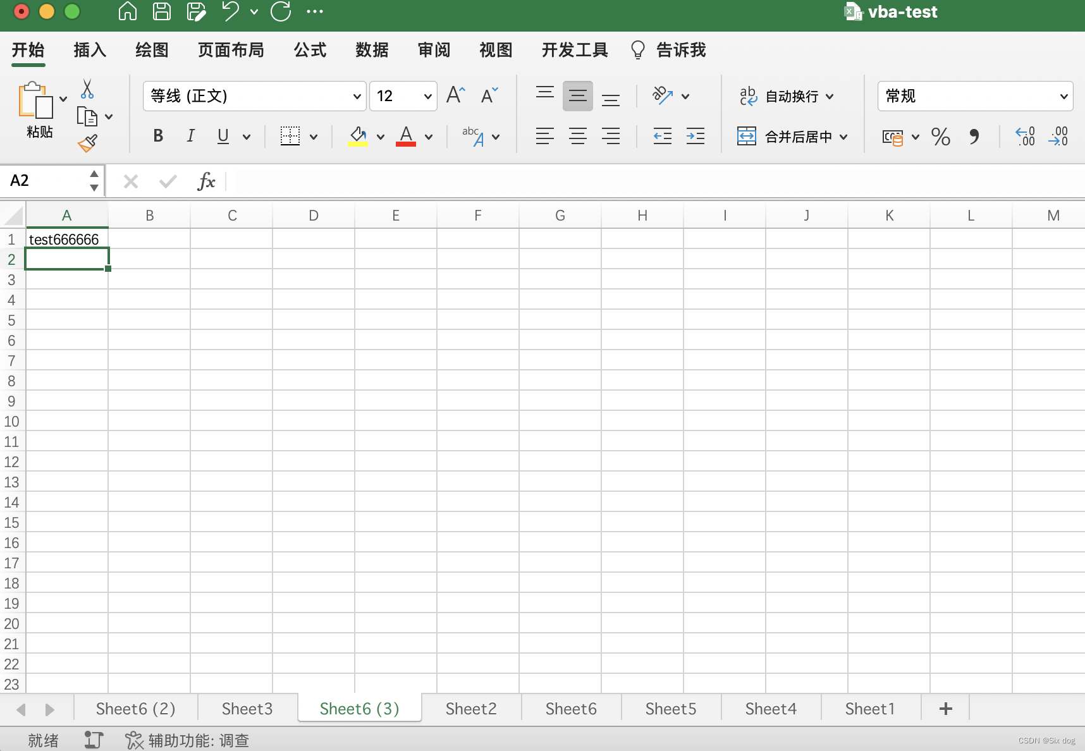Expand the fill color dropdown arrow
This screenshot has height=751, width=1085.
381,137
